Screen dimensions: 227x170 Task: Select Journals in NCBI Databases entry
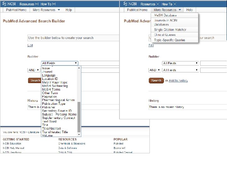pos(174,22)
